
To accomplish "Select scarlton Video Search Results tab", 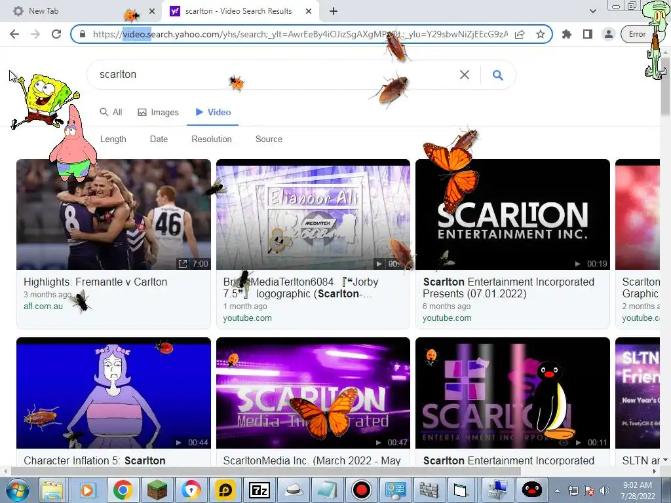I will point(239,11).
